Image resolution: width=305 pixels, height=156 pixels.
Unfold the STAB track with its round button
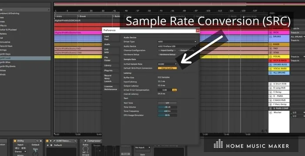(271, 52)
